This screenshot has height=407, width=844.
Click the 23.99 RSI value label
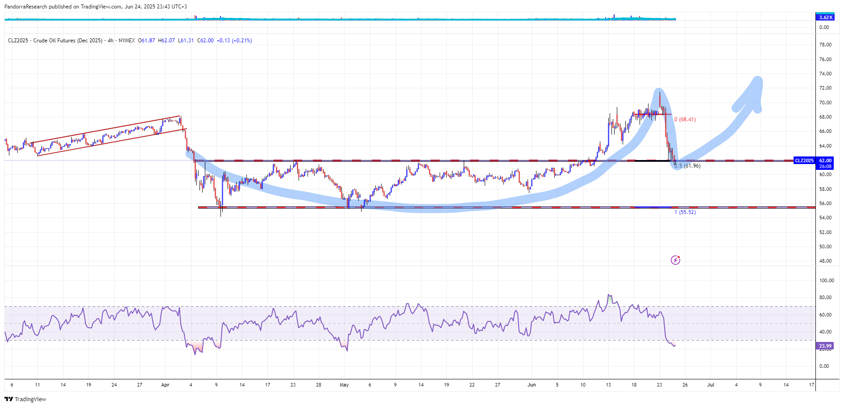pyautogui.click(x=825, y=346)
